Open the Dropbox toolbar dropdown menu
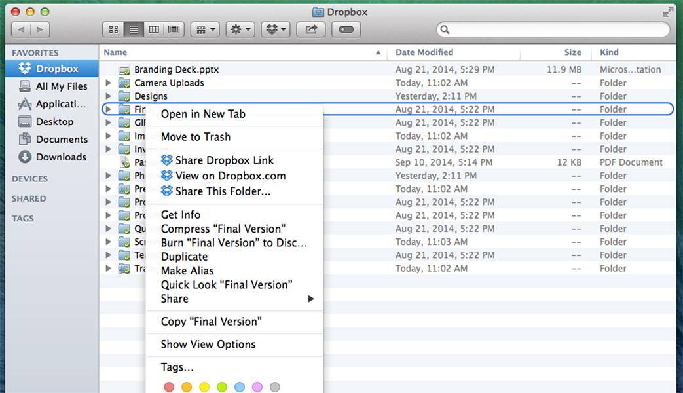This screenshot has height=393, width=683. coord(275,29)
